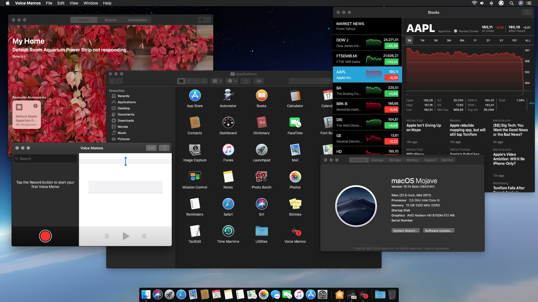The width and height of the screenshot is (538, 302).
Task: Click the Voice Memos share icon
Action: [x=164, y=148]
